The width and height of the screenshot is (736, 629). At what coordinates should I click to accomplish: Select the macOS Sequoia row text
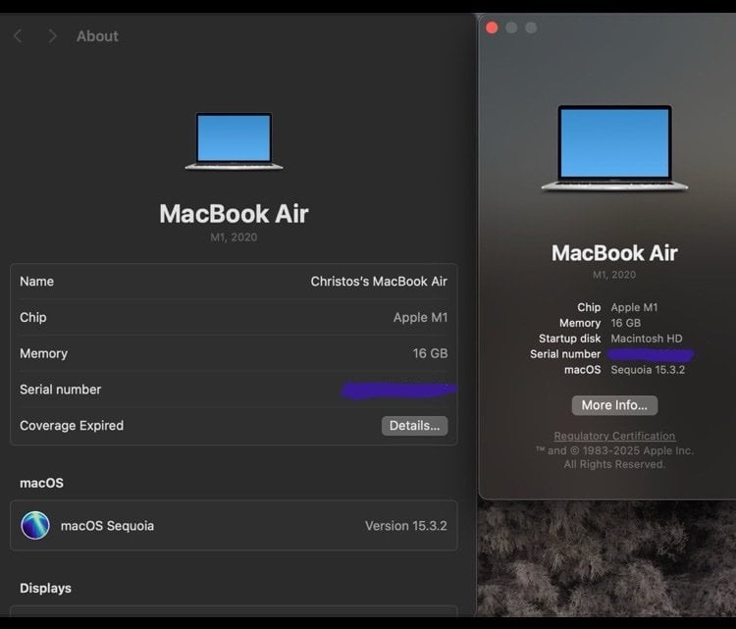[x=107, y=526]
